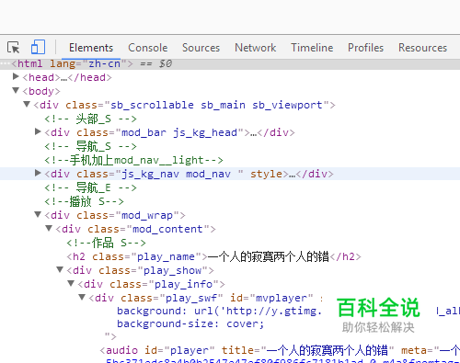Click the 导航_E comment line
The height and width of the screenshot is (363, 460).
tap(90, 187)
